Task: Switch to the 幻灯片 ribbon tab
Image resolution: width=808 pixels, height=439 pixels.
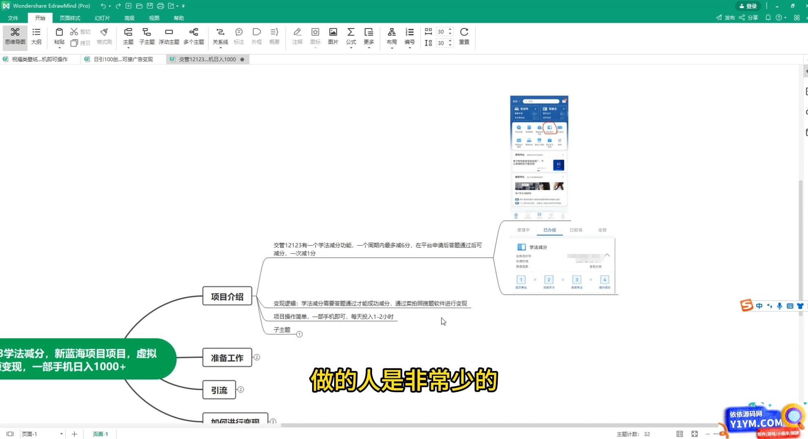Action: 102,18
